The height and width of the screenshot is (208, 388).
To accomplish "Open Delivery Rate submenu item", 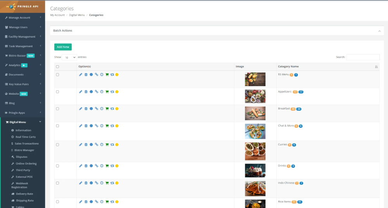I will (24, 194).
